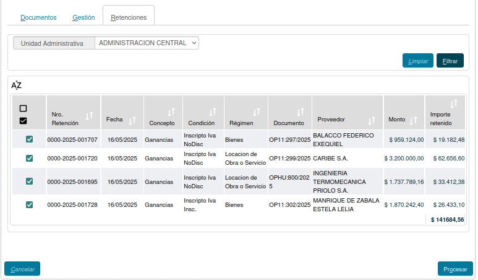
Task: Click the Cancelar button
Action: click(22, 269)
